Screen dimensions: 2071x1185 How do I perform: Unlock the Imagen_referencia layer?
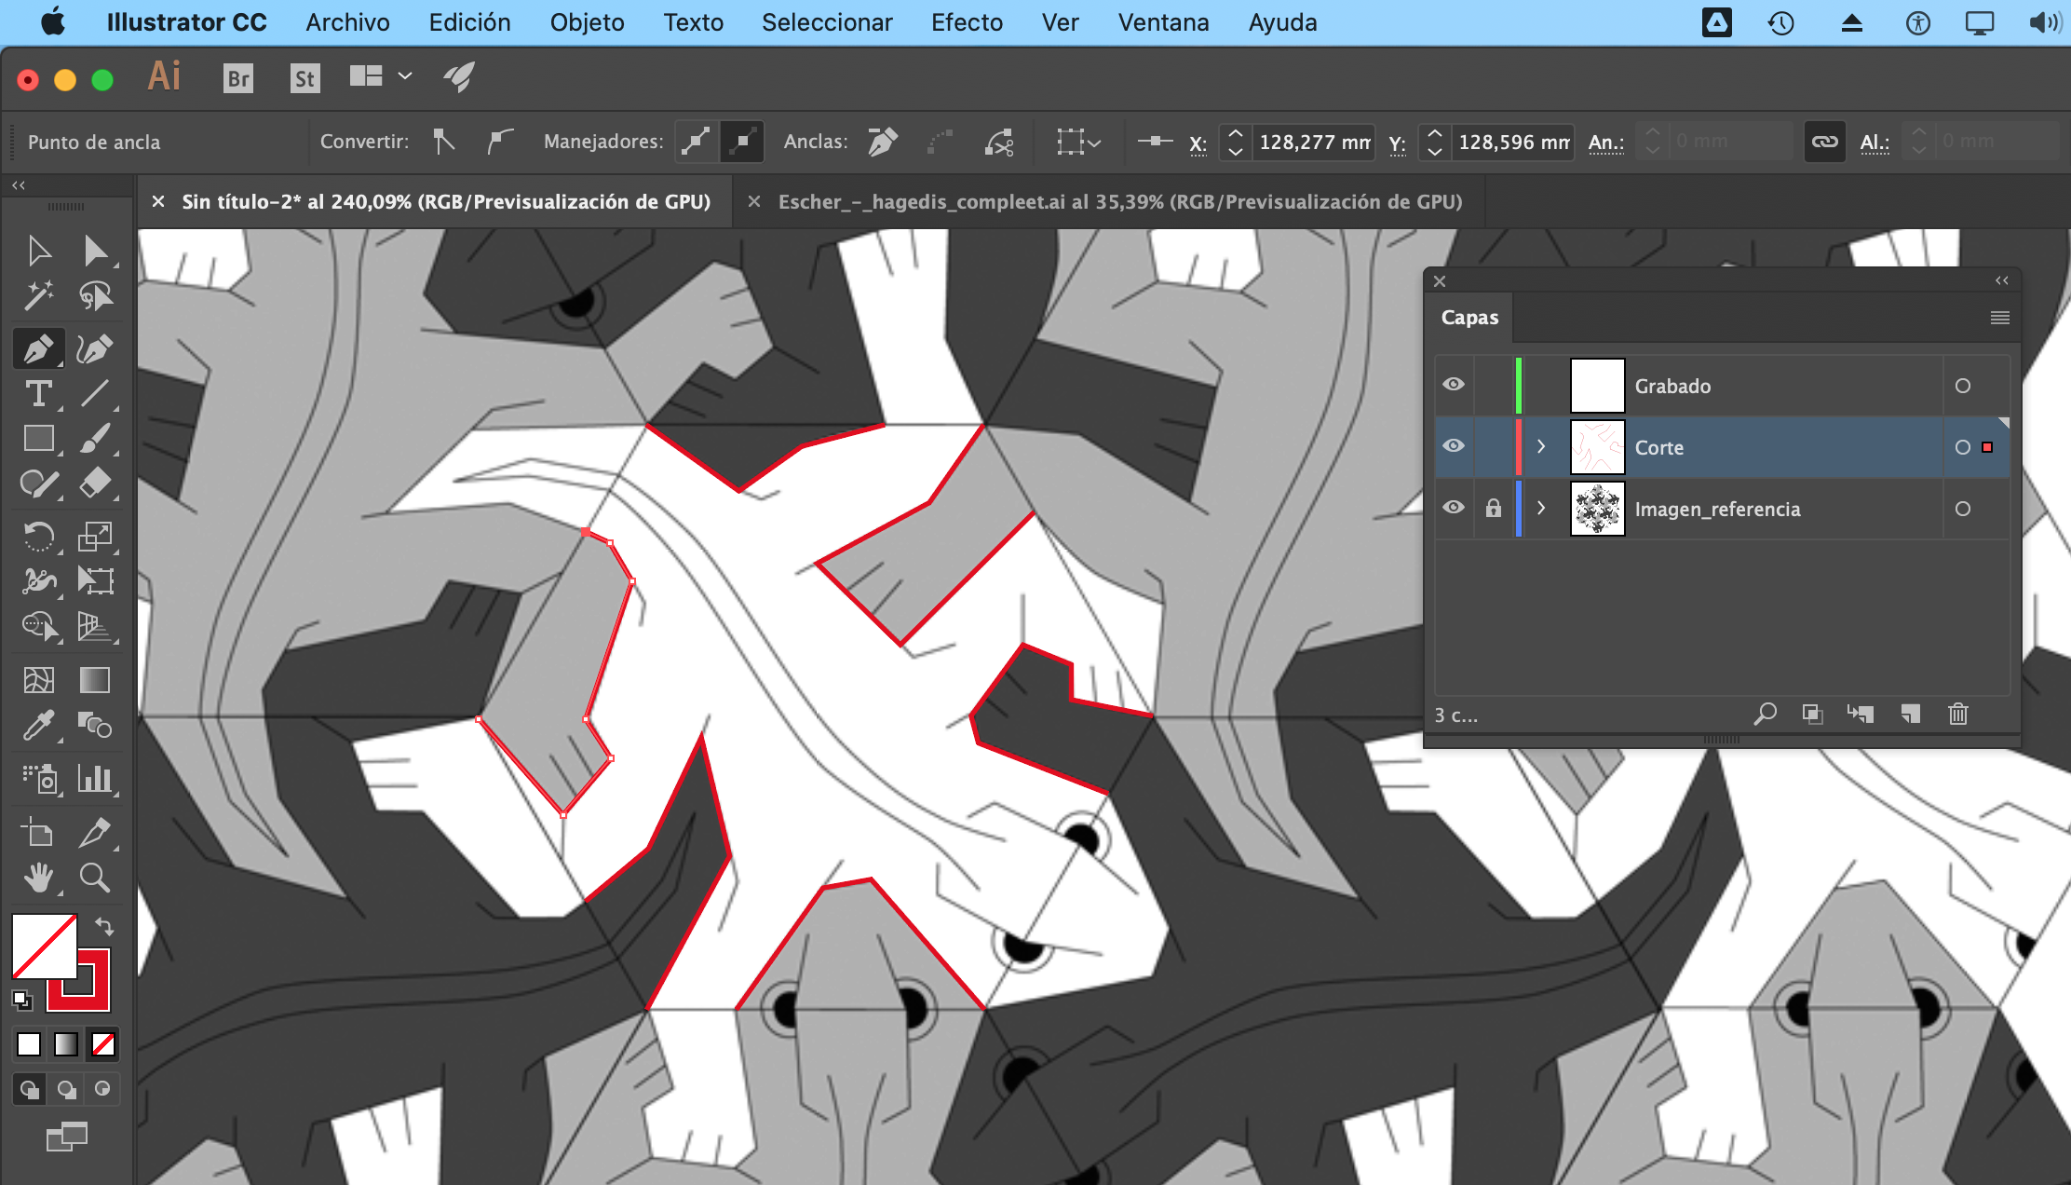click(1494, 508)
